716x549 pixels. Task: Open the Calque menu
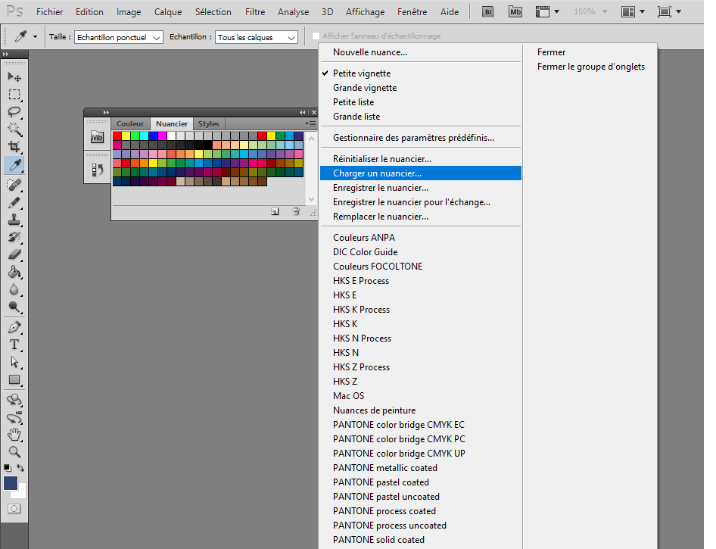pyautogui.click(x=168, y=12)
